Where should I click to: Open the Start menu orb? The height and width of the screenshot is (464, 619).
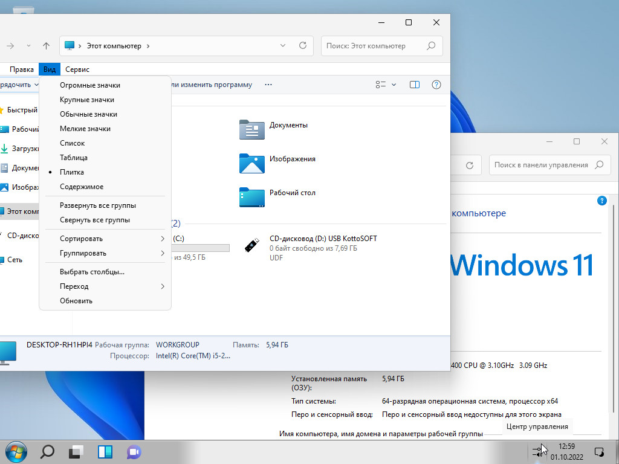point(16,452)
